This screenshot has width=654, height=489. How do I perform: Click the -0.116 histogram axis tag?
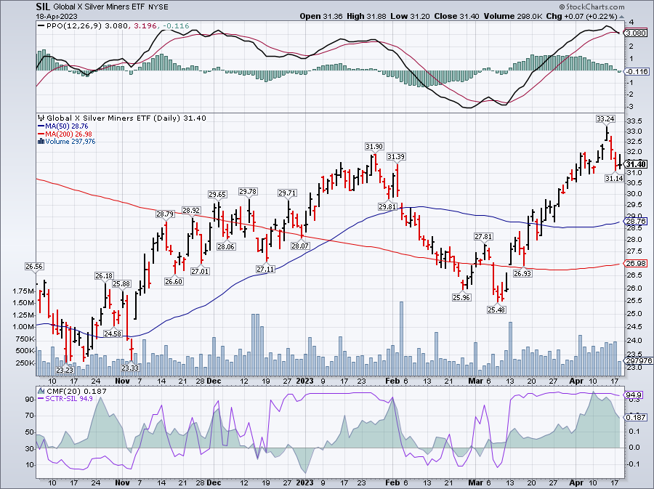[637, 71]
